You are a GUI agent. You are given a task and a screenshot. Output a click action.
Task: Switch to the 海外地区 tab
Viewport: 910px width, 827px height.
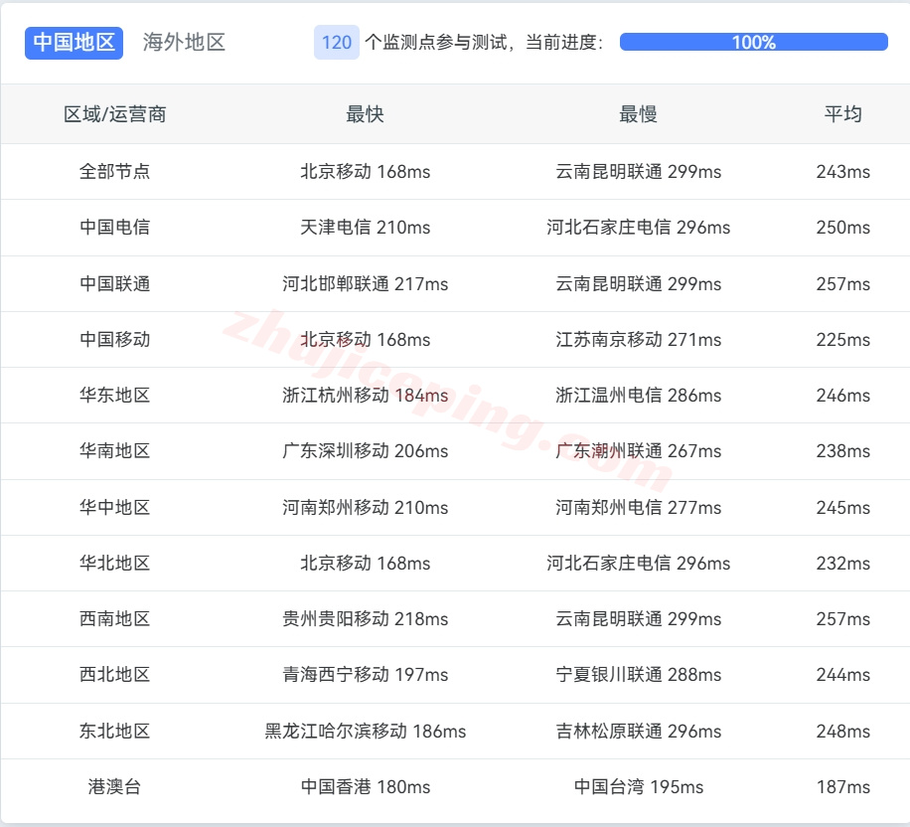coord(184,43)
